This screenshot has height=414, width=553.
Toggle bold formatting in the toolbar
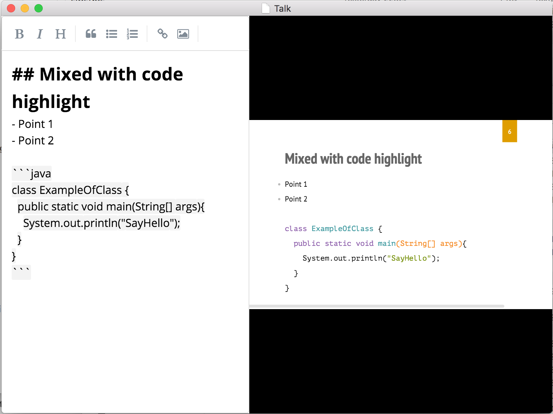click(19, 34)
